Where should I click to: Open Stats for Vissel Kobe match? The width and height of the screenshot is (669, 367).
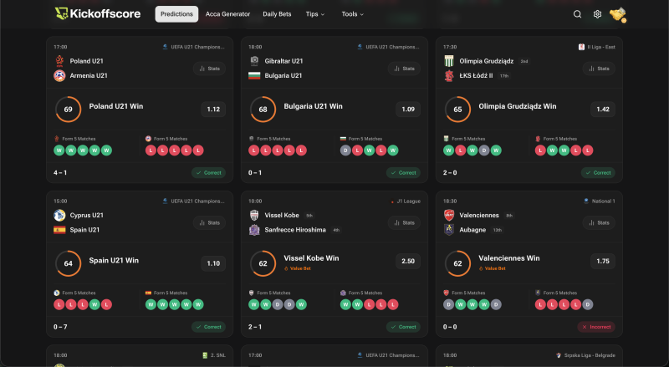point(404,222)
